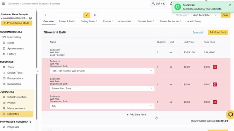
Task: Open the chat bubble widget
Action: pos(230,114)
